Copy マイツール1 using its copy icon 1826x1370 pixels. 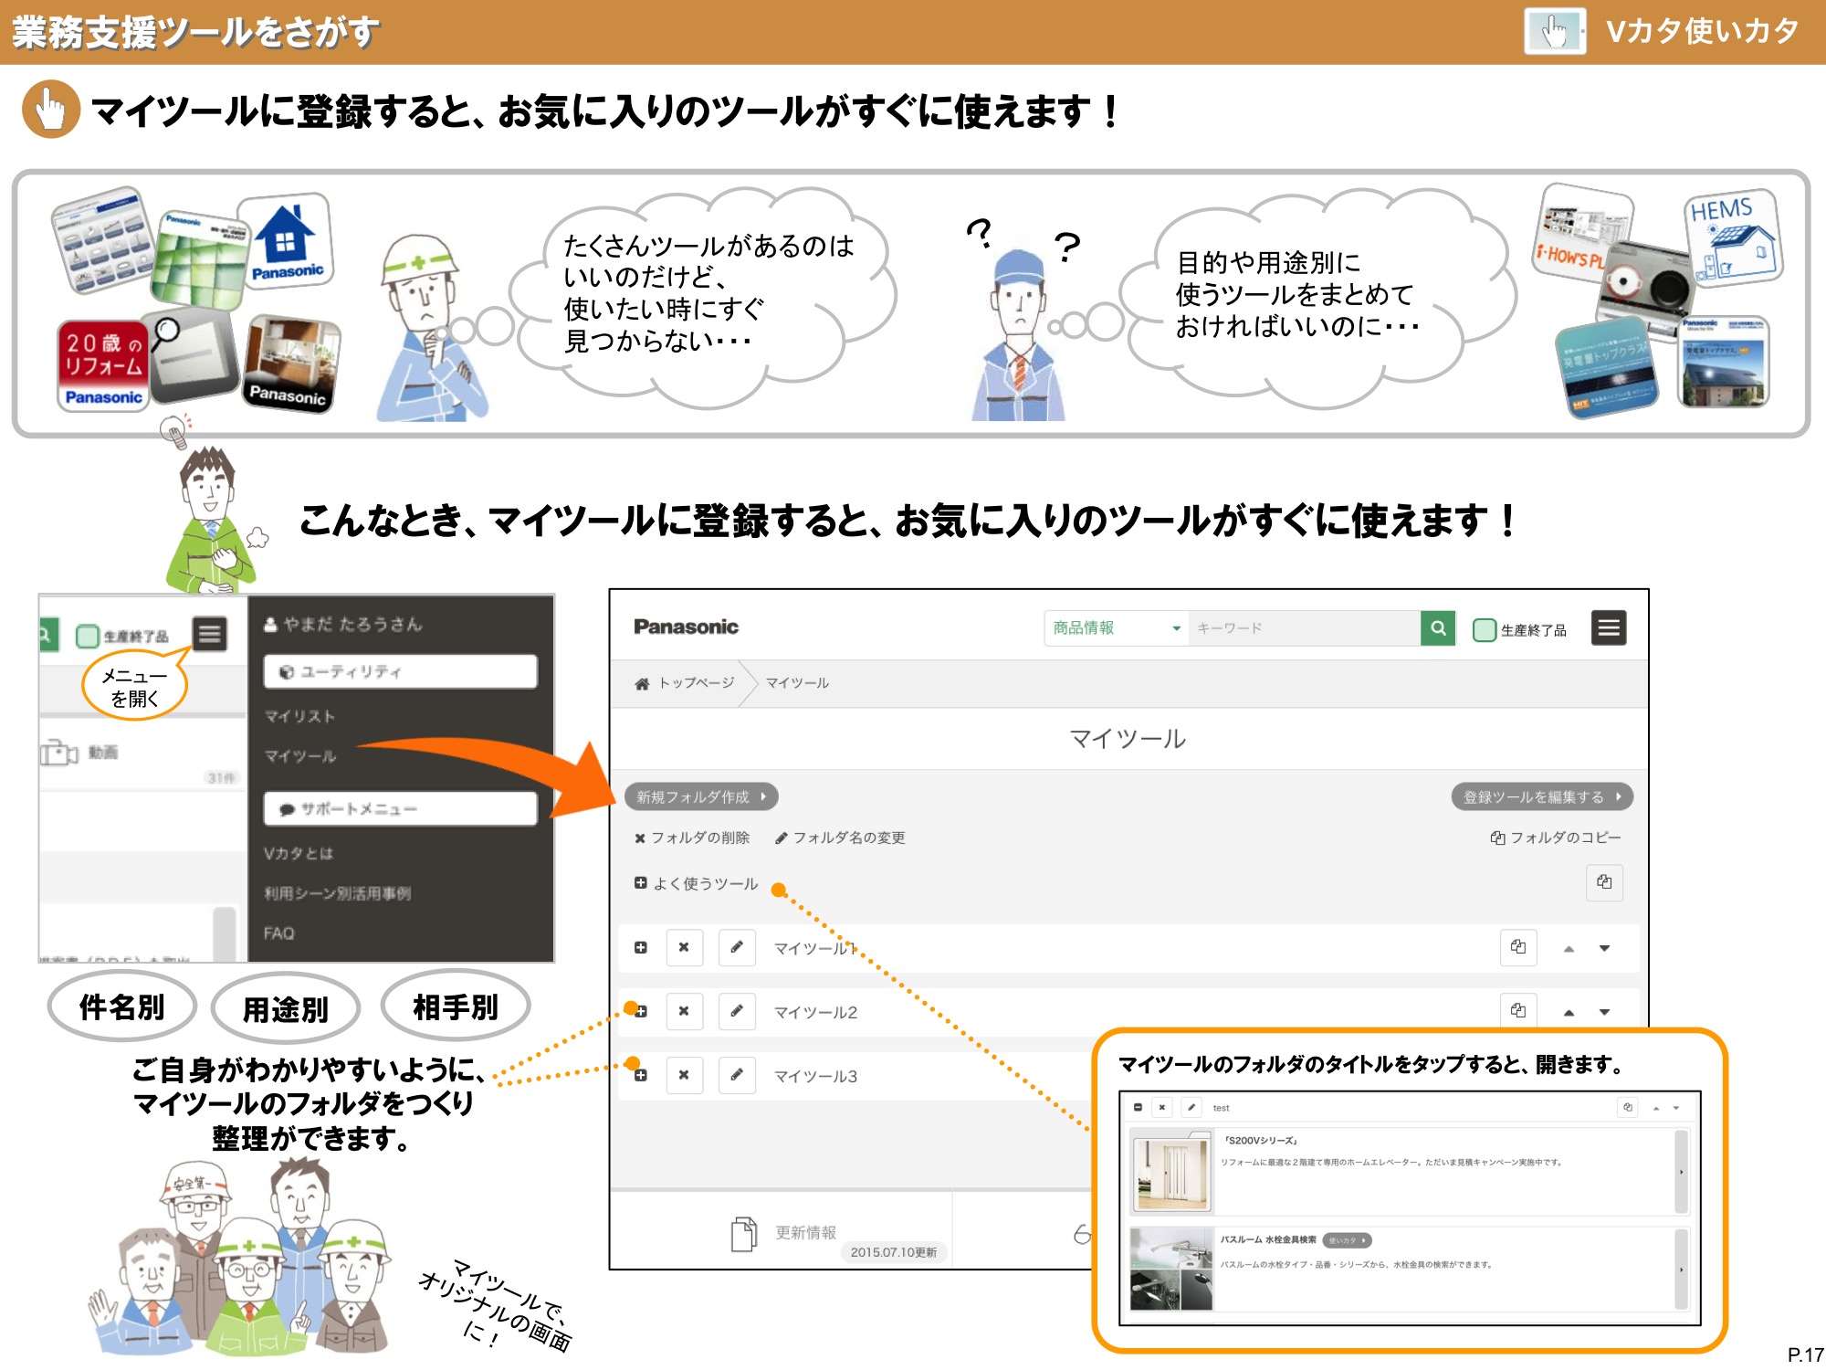[1518, 948]
